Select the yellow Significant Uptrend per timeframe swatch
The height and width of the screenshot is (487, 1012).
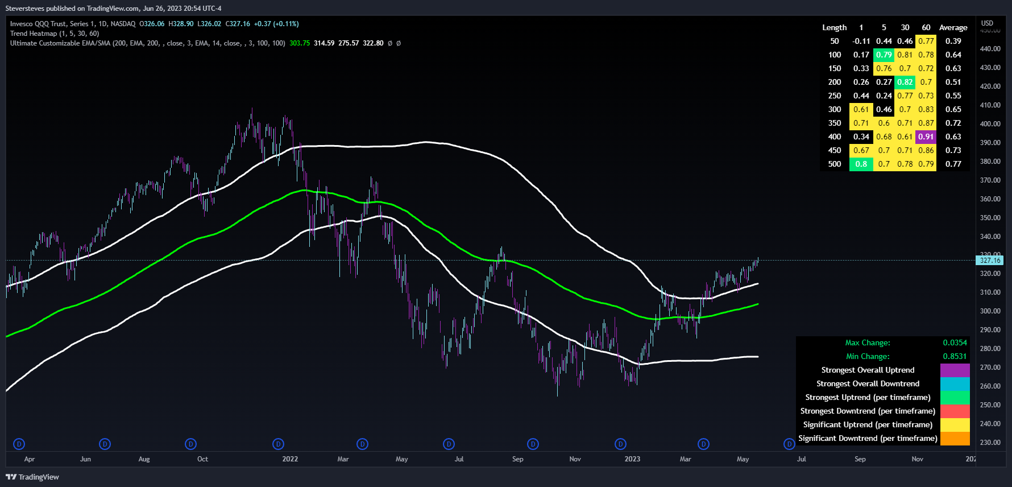pyautogui.click(x=955, y=425)
